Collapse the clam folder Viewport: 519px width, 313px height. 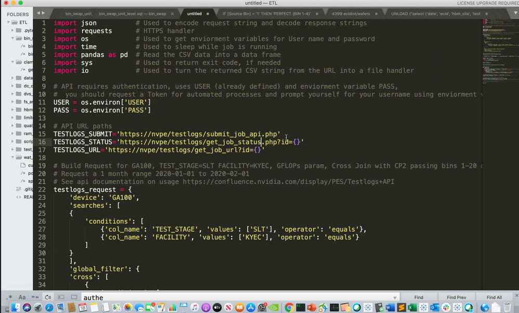(x=12, y=62)
